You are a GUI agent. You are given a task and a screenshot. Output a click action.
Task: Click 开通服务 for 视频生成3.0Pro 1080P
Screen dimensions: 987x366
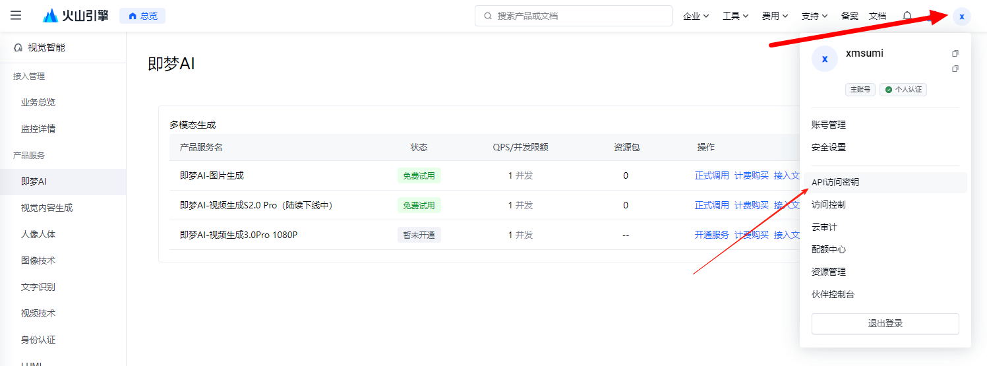(712, 235)
